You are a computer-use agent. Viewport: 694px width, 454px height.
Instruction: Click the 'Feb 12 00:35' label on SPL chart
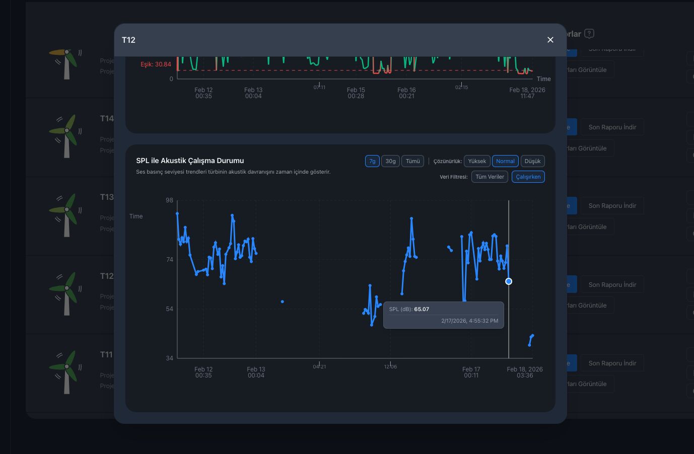[203, 372]
